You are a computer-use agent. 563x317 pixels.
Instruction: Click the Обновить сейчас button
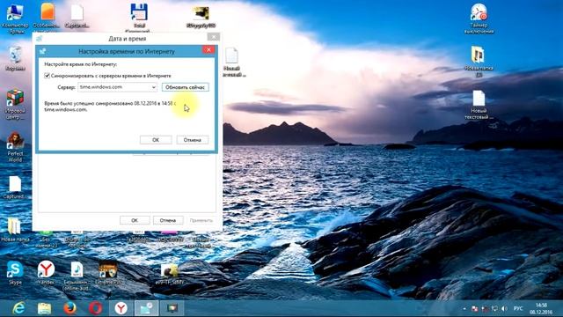185,87
